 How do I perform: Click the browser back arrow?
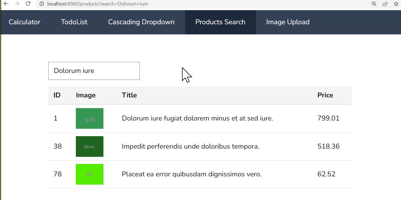tap(6, 4)
